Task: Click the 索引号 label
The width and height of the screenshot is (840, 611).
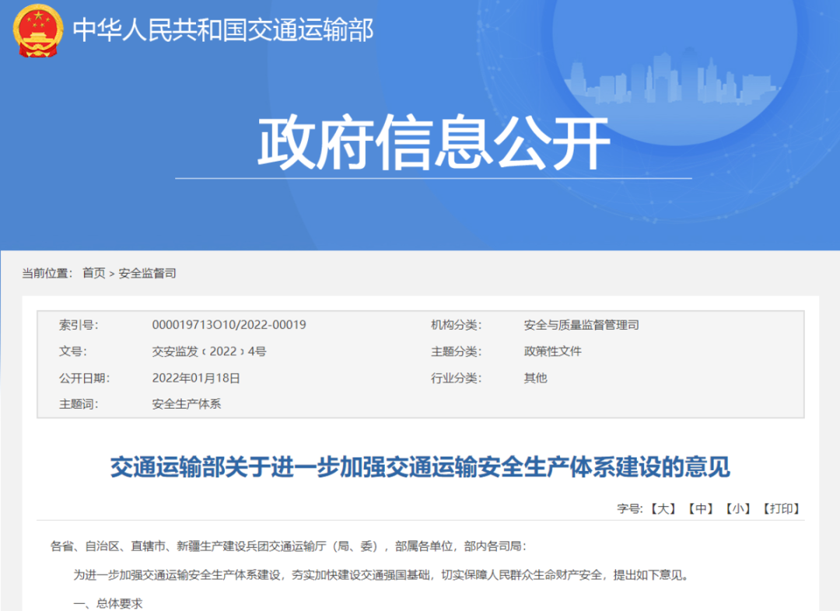Action: tap(79, 324)
